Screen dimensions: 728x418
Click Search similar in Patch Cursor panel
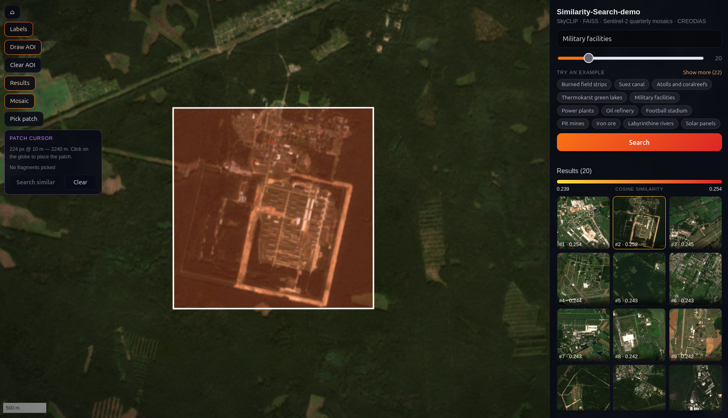(x=36, y=182)
